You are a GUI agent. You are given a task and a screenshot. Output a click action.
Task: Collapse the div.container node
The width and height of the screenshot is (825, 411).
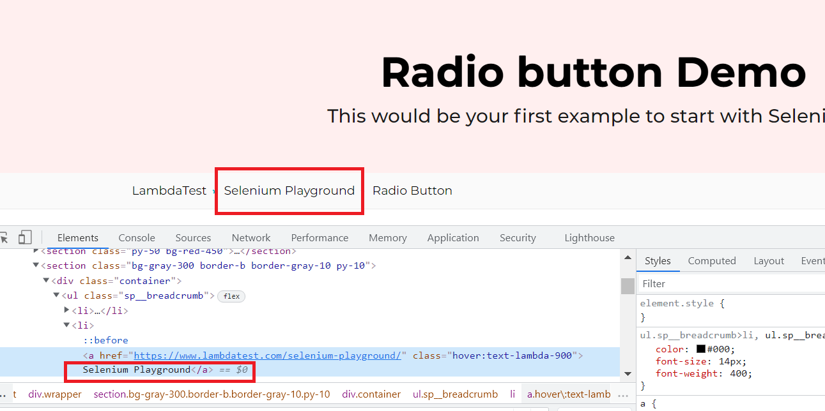pos(46,280)
